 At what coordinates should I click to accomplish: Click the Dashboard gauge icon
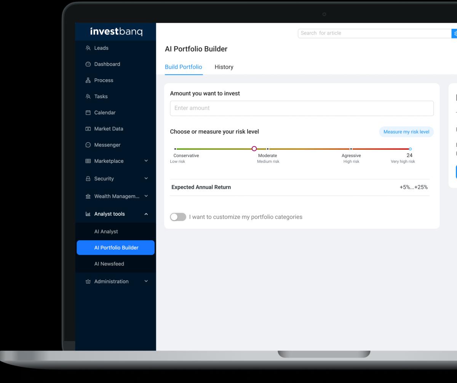point(88,64)
